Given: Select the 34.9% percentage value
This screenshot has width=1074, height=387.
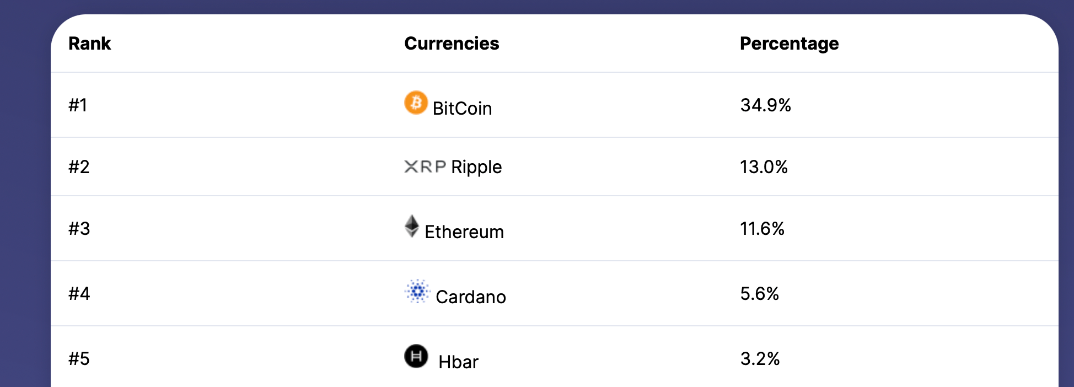Looking at the screenshot, I should coord(765,105).
